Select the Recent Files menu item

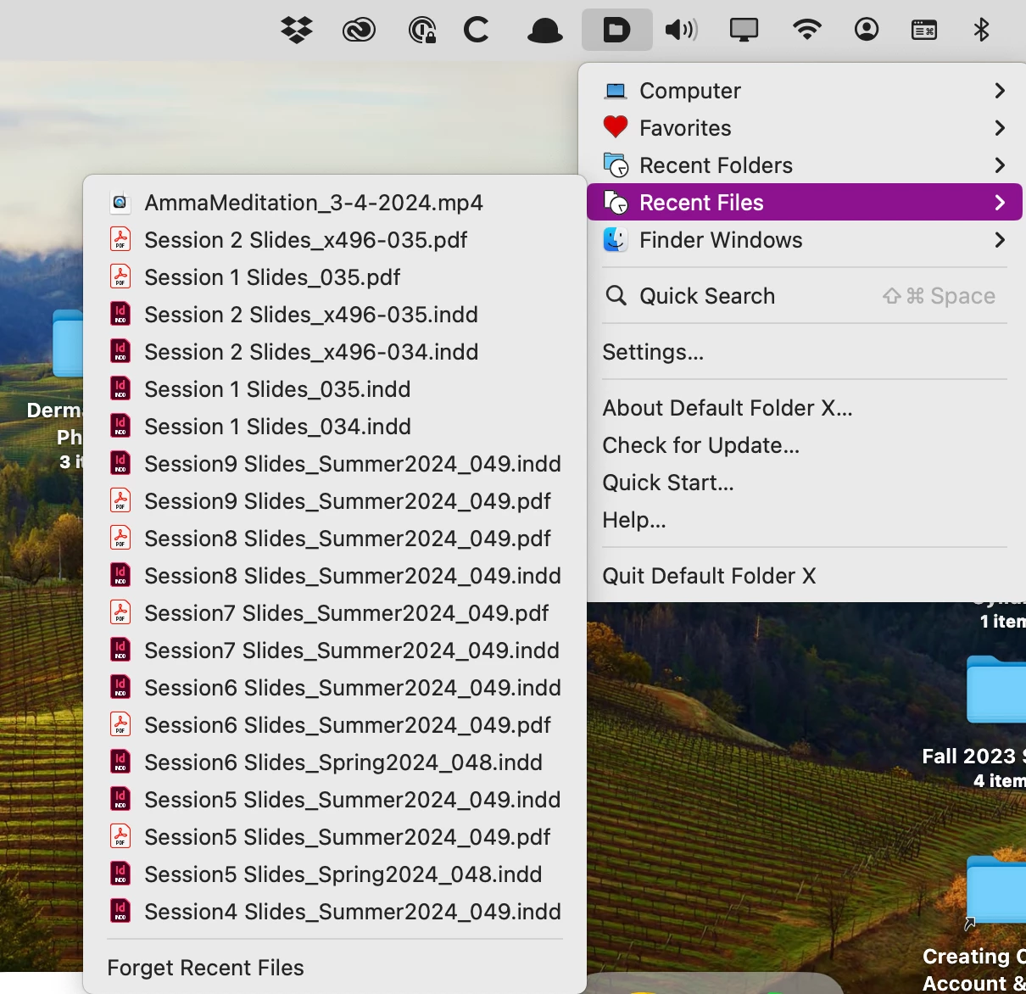tap(804, 203)
